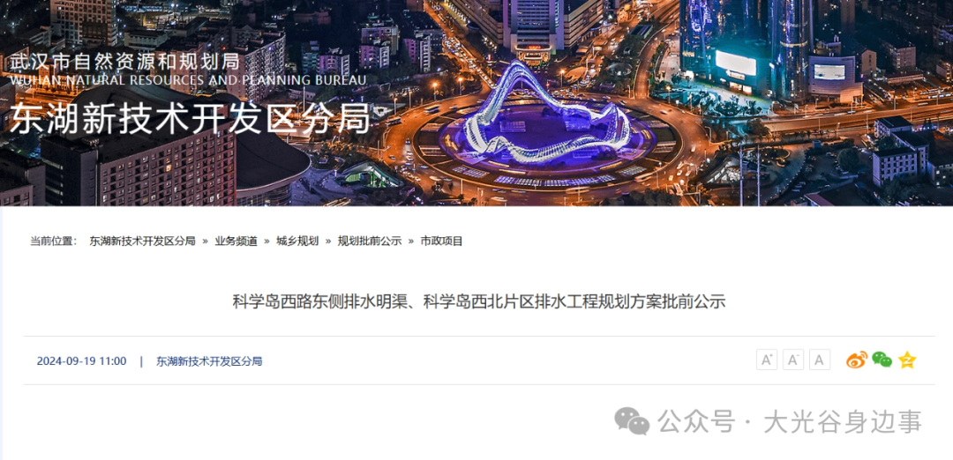Share to QZone using yellow star icon
The width and height of the screenshot is (953, 460).
[907, 360]
